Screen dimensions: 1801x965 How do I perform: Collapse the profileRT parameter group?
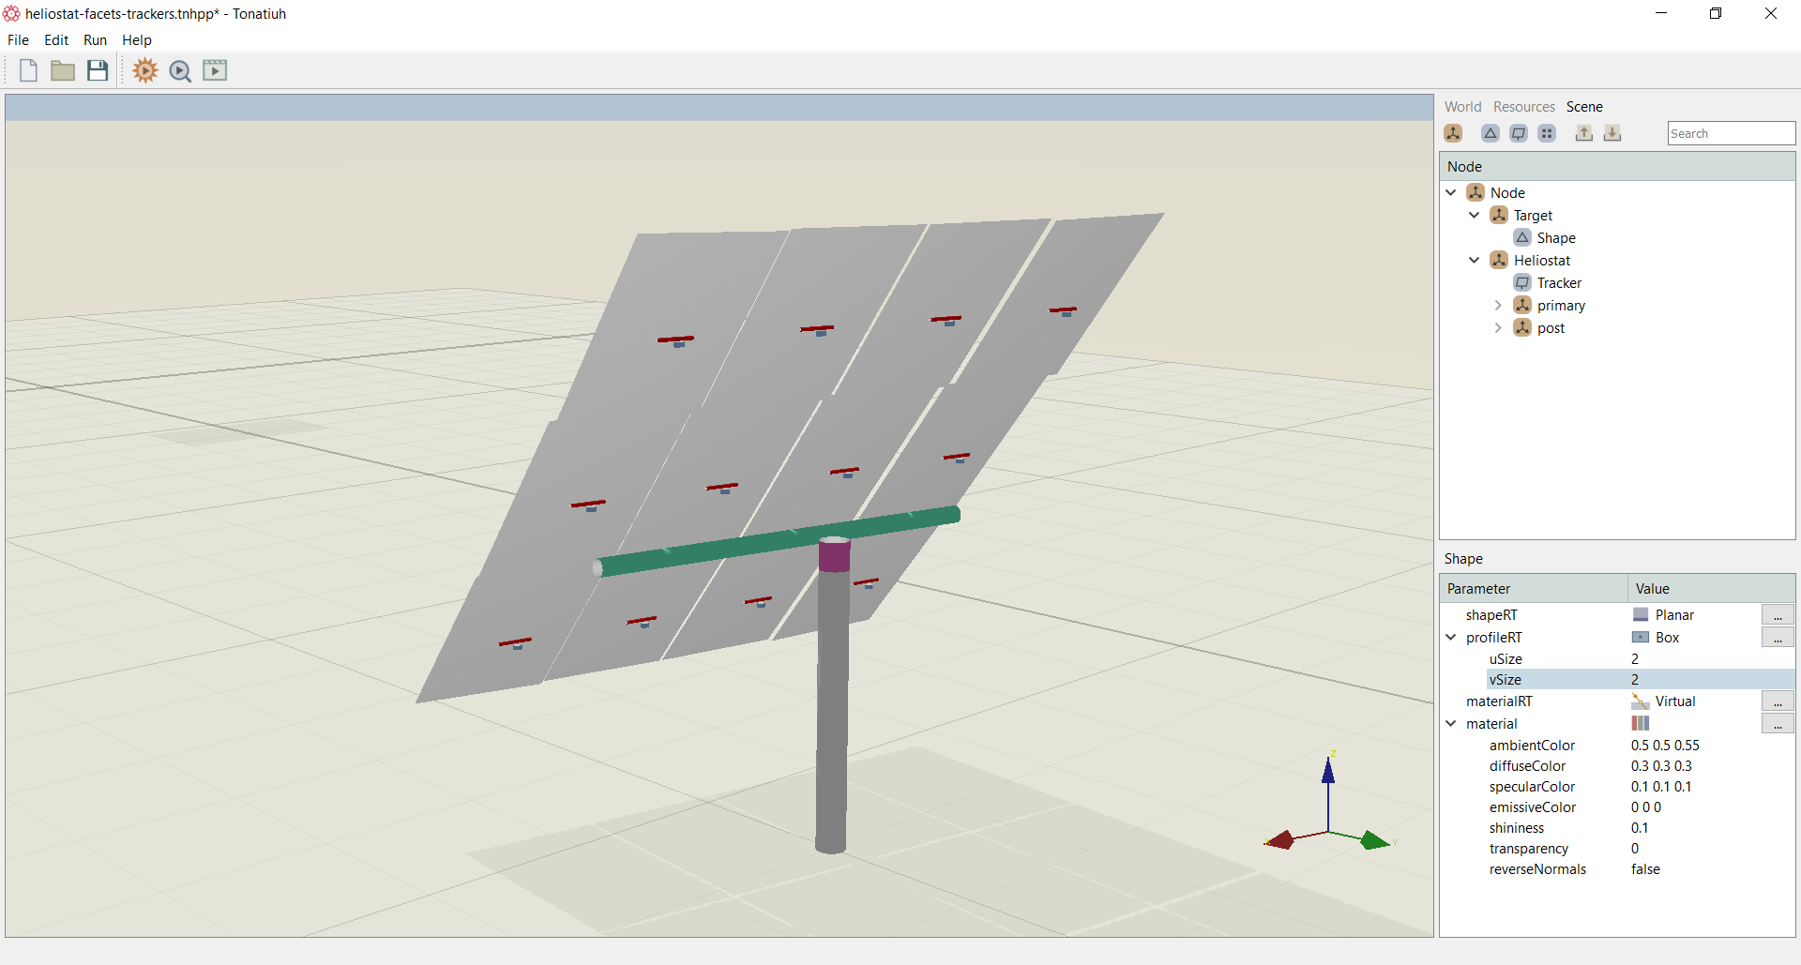click(1451, 638)
